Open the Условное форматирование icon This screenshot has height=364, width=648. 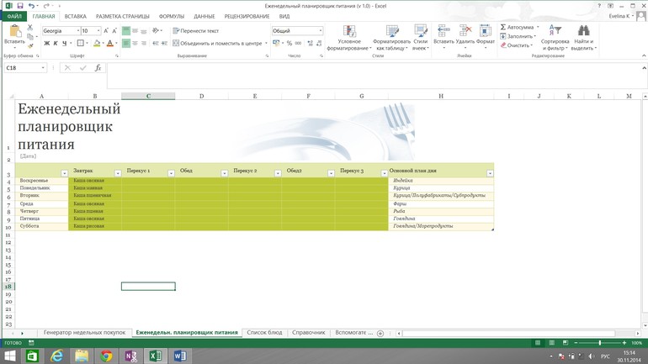coord(349,31)
